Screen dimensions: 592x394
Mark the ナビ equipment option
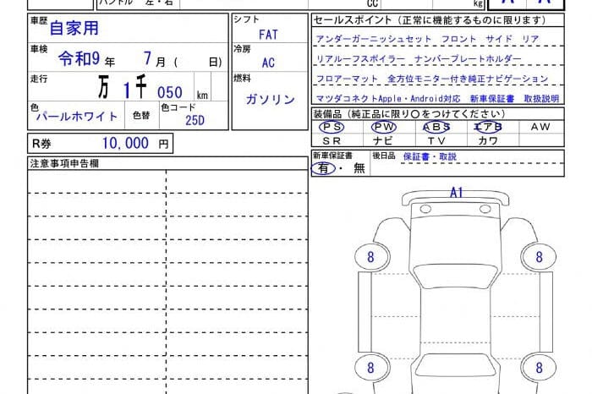[382, 140]
